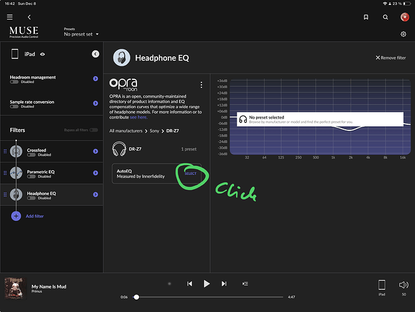
Task: Click the Parametric EQ filter icon
Action: (x=16, y=173)
